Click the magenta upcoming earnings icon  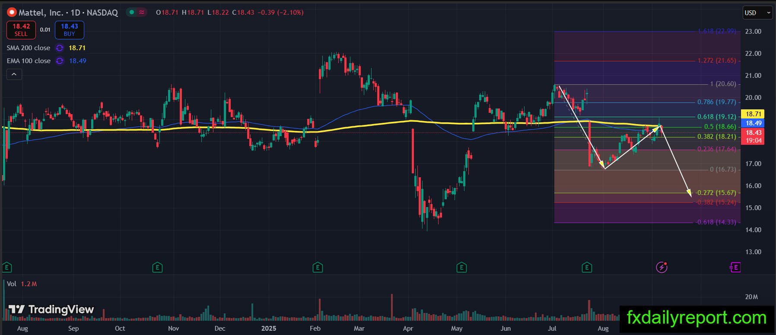tap(735, 268)
